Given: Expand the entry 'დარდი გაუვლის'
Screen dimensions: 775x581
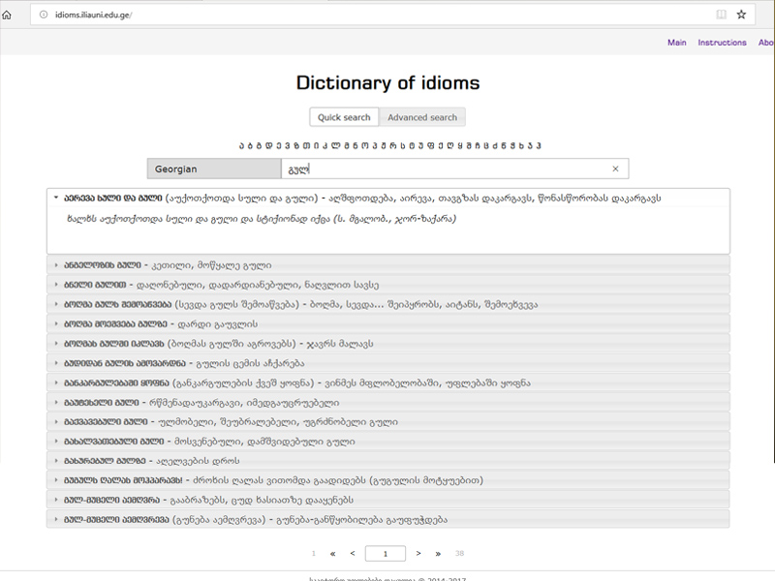Looking at the screenshot, I should 388,324.
